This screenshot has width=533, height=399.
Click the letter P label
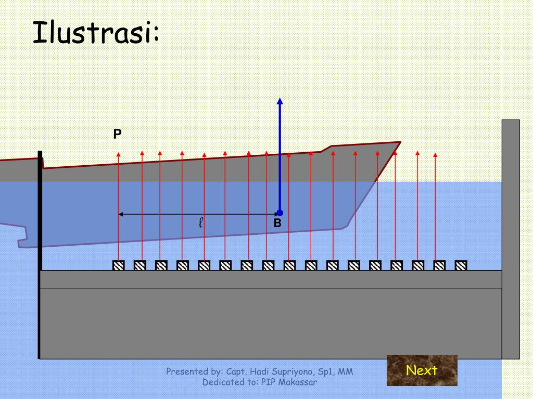(x=117, y=134)
